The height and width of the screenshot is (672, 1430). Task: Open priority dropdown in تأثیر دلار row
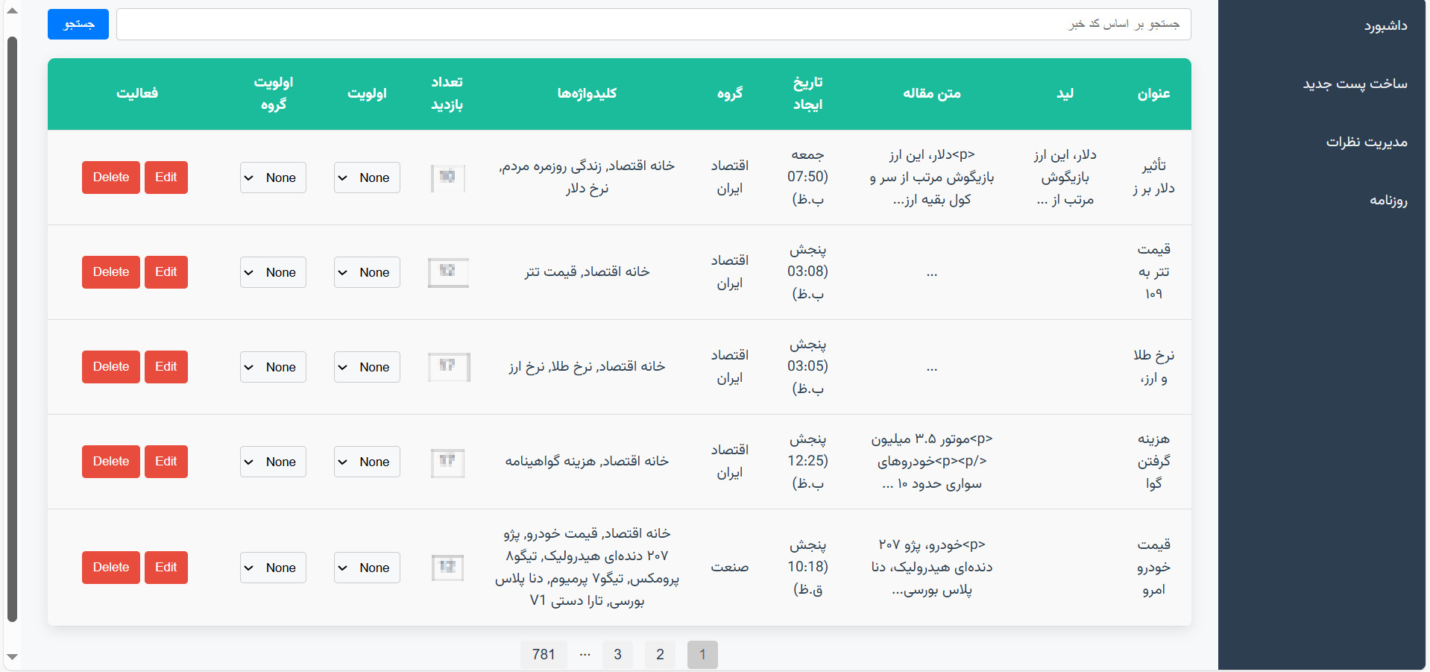coord(367,178)
